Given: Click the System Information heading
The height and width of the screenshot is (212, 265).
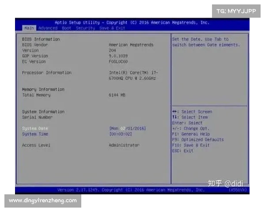Looking at the screenshot, I should click(43, 112).
